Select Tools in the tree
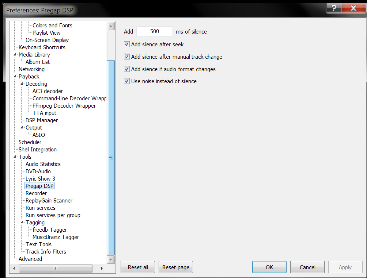The image size is (367, 278). coord(25,157)
